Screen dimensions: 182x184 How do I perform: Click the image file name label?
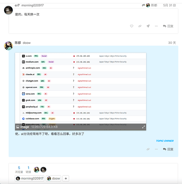tap(25, 127)
